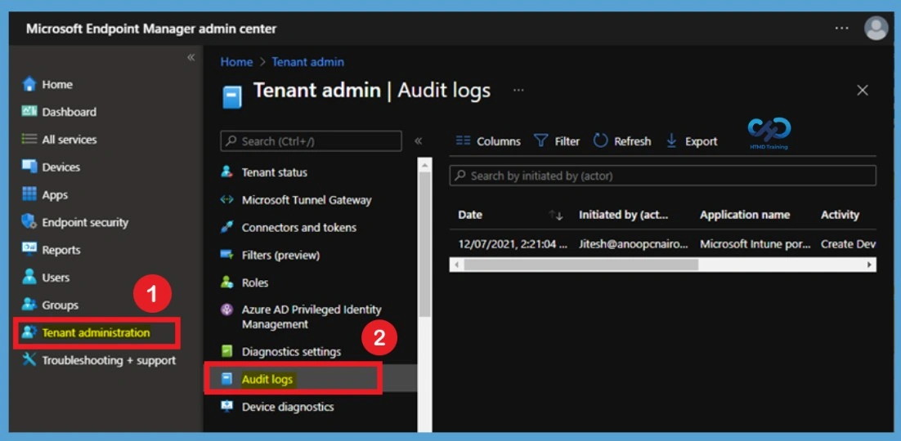Screen dimensions: 901x441
Task: Click the horizontal scrollbar thumb under the table
Action: (x=581, y=265)
